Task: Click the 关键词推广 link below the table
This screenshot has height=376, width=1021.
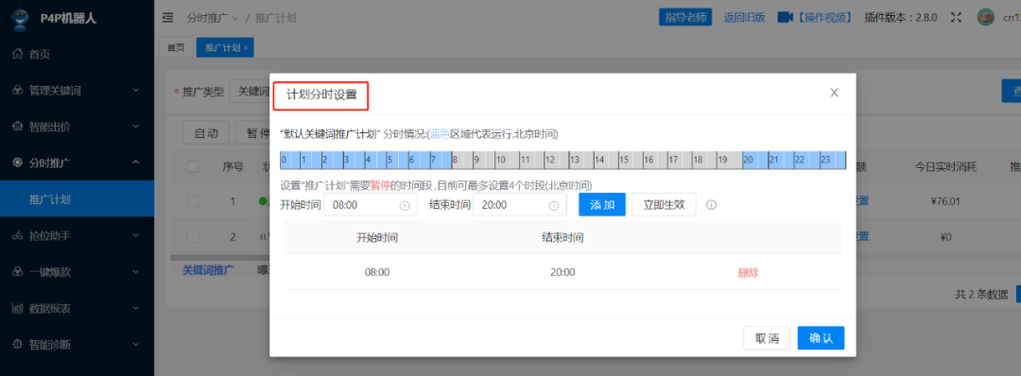Action: pyautogui.click(x=208, y=270)
